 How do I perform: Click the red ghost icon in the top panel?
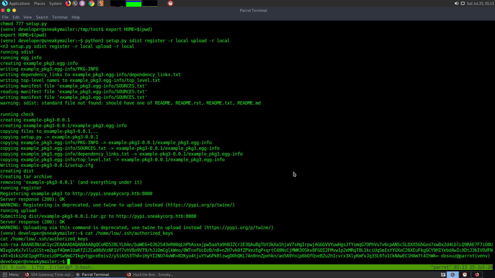[x=170, y=3]
